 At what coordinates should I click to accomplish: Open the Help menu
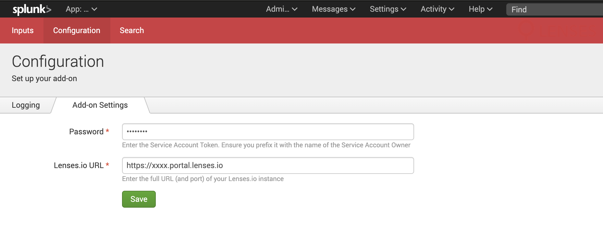[480, 9]
